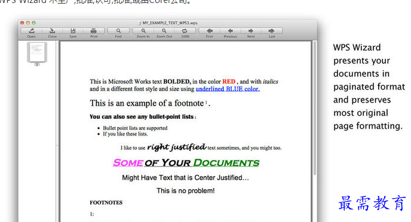This screenshot has height=222, width=411.
Task: Click the line "This is no problem!"
Action: pos(186,190)
